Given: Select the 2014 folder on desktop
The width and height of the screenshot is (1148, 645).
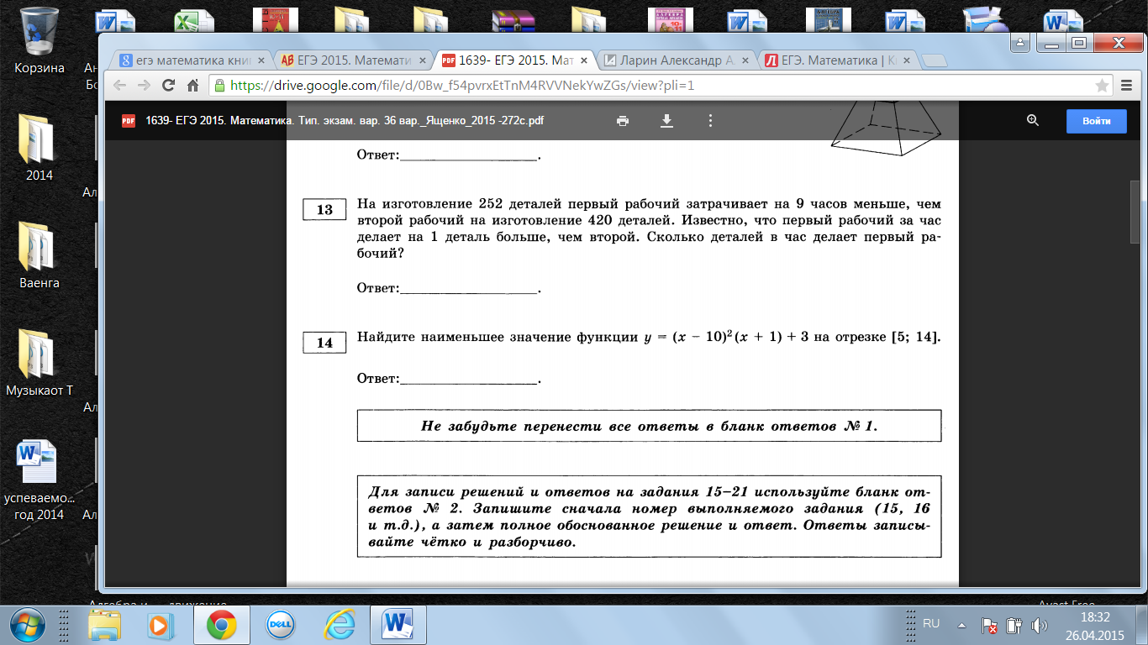Looking at the screenshot, I should click(39, 147).
